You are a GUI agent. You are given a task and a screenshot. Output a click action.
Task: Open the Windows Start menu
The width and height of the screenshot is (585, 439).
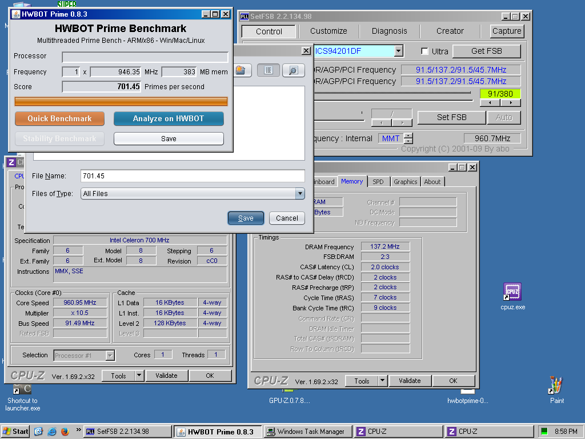[15, 432]
